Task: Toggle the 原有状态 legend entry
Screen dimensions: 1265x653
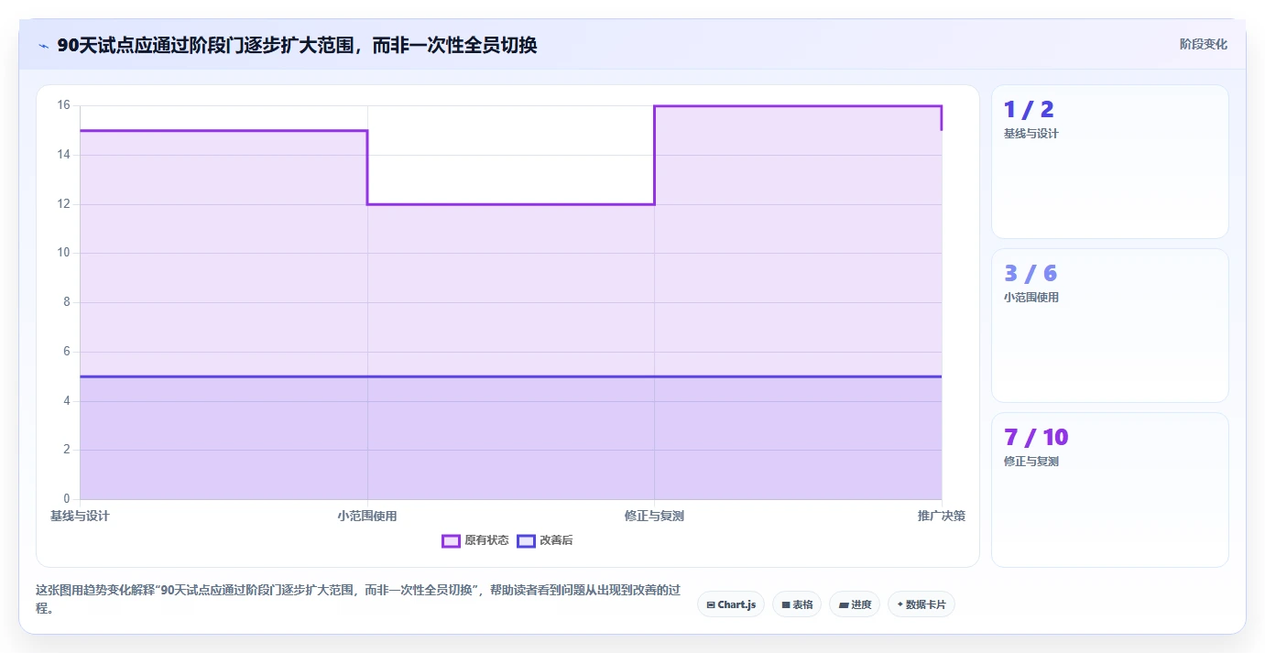Action: tap(475, 540)
